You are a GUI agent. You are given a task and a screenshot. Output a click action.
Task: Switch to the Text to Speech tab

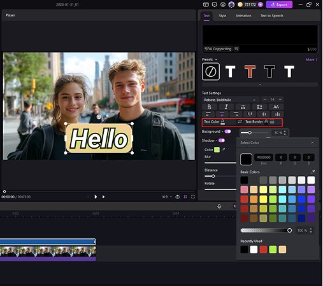pyautogui.click(x=272, y=16)
